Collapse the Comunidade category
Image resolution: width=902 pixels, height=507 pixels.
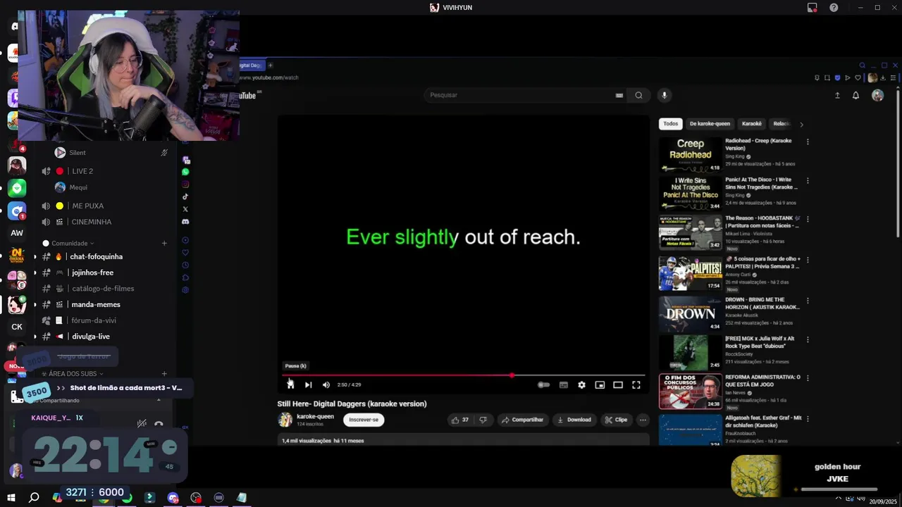(x=70, y=243)
